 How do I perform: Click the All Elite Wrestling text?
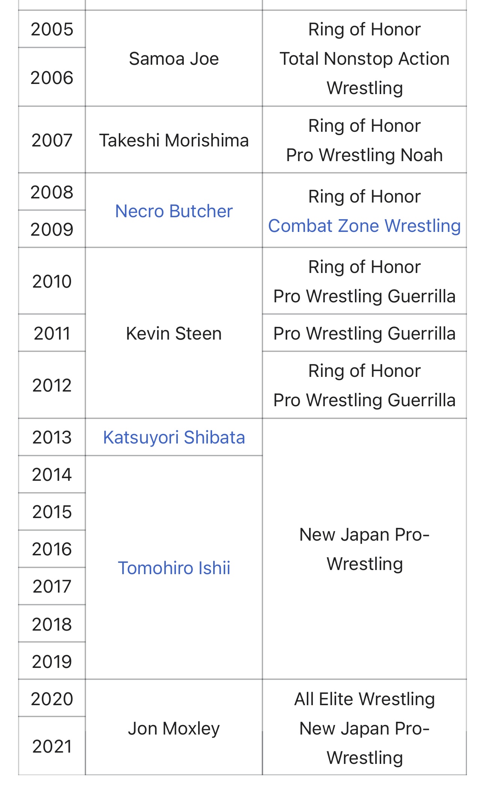point(364,699)
